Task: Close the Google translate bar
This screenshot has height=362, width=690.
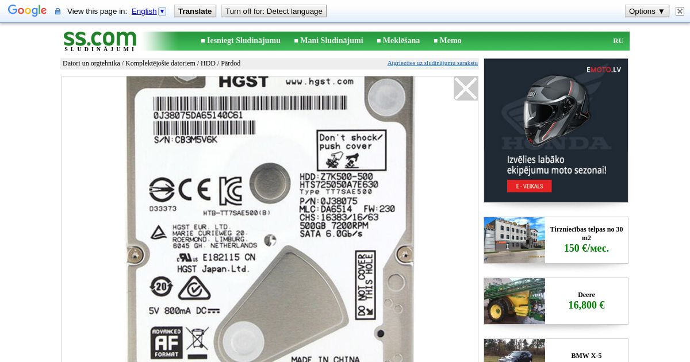Action: point(680,11)
